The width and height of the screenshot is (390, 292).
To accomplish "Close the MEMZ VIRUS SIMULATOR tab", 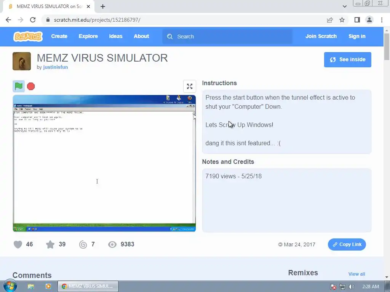I will tap(88, 6).
